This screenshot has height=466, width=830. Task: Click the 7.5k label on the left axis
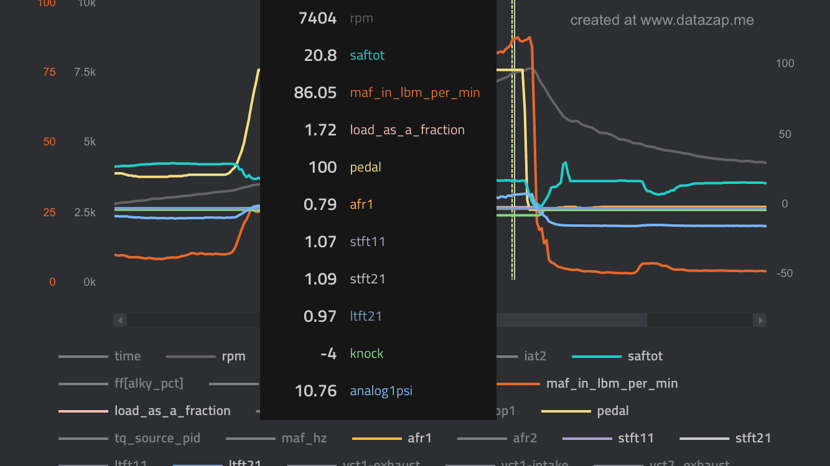85,72
